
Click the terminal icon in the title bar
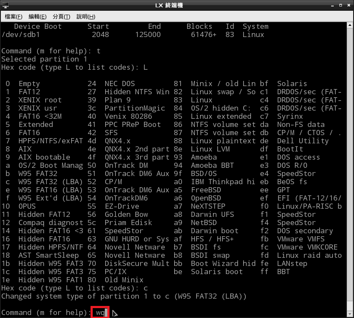coord(6,6)
